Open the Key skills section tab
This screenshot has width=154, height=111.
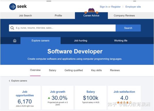pyautogui.click(x=97, y=70)
